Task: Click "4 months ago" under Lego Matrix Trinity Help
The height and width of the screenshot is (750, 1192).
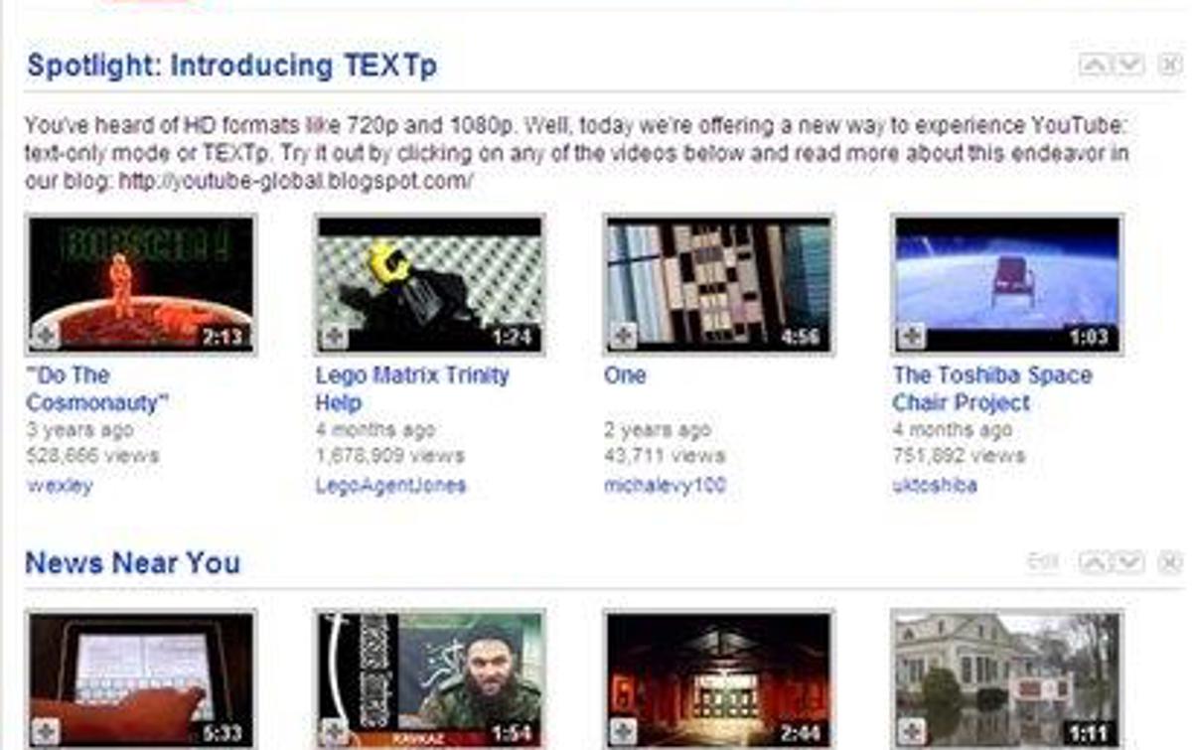Action: [374, 430]
